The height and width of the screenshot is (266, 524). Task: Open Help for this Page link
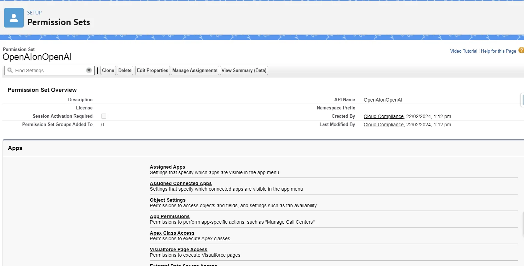(x=498, y=51)
